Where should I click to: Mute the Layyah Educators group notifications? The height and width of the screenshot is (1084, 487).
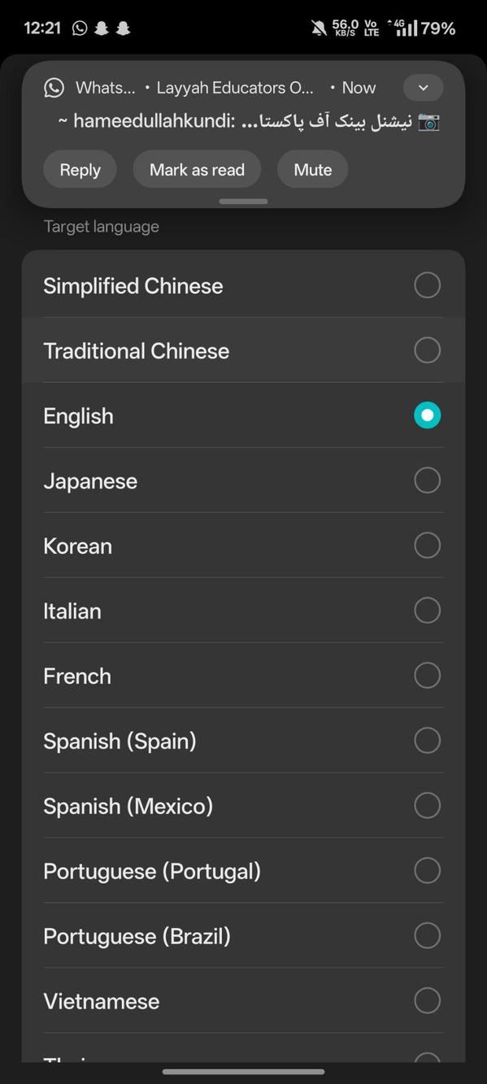point(312,169)
